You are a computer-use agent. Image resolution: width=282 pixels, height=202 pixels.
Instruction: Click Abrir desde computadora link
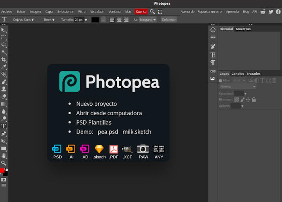(x=109, y=113)
